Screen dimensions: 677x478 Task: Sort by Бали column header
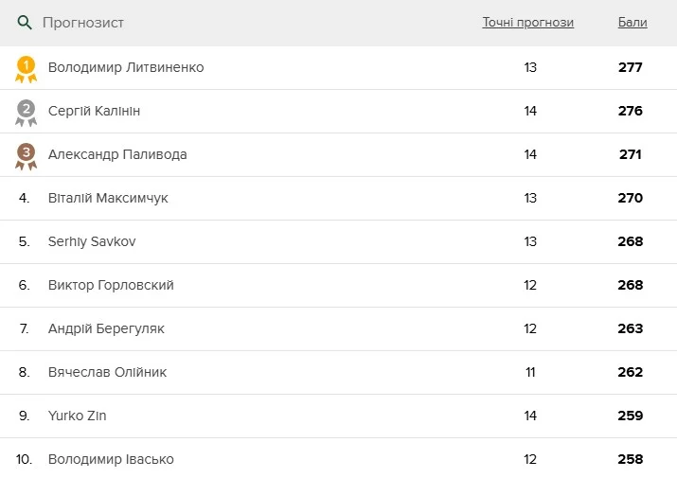pyautogui.click(x=632, y=23)
